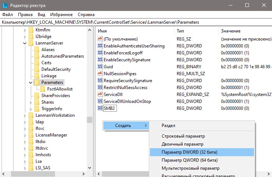
Task: Click the Registry Editor app icon in title bar
Action: tap(5, 5)
